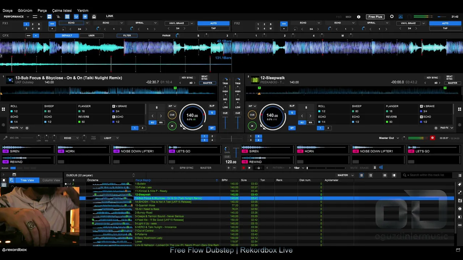463x260 pixels.
Task: Click the sampler BPM minus button
Action: point(234,168)
